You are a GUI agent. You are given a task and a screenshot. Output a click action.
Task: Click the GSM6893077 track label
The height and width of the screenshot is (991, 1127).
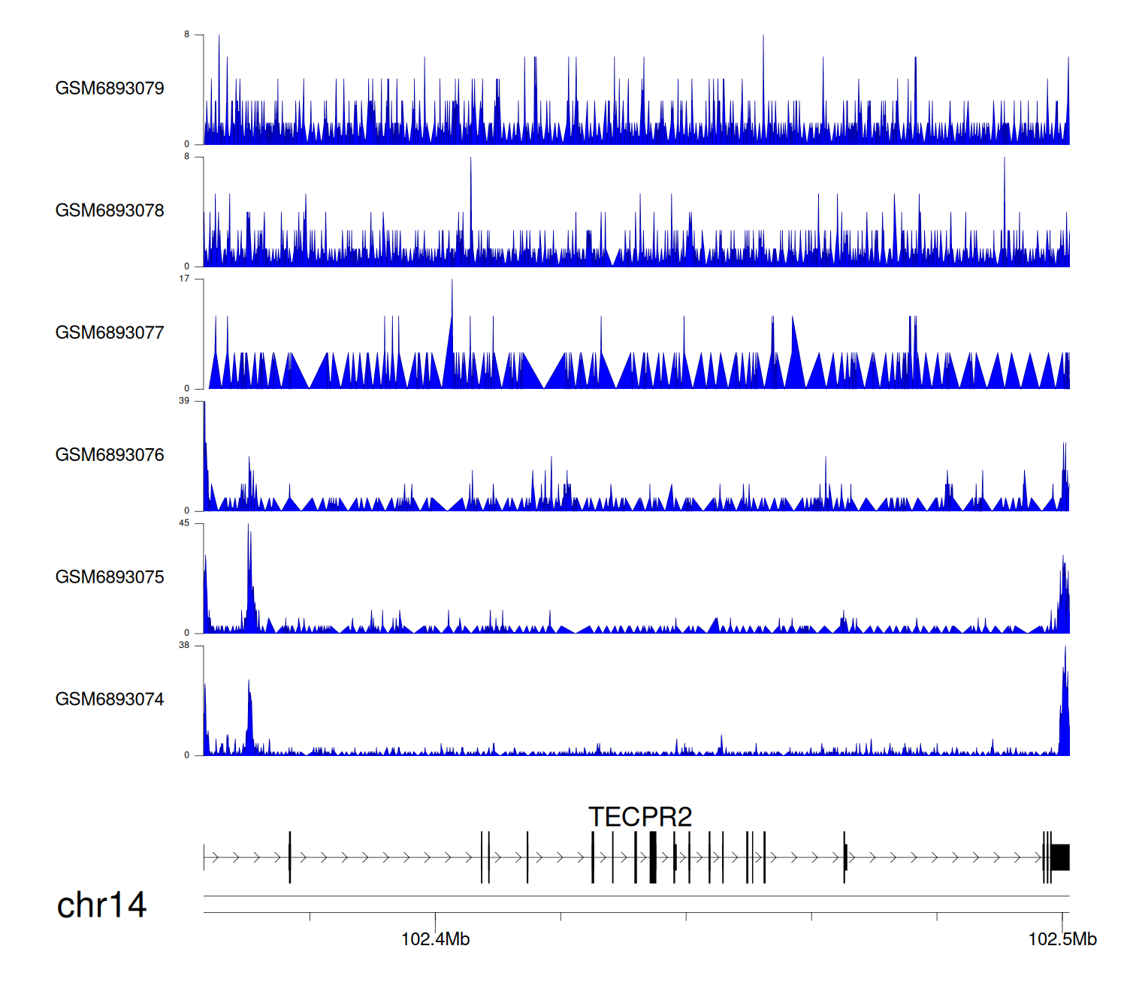point(110,333)
